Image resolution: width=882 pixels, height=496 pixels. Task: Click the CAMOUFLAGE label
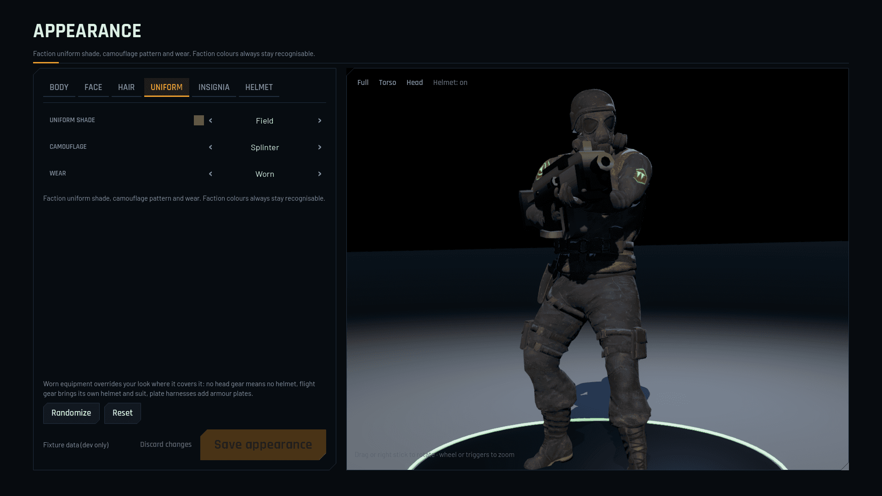[x=68, y=147]
